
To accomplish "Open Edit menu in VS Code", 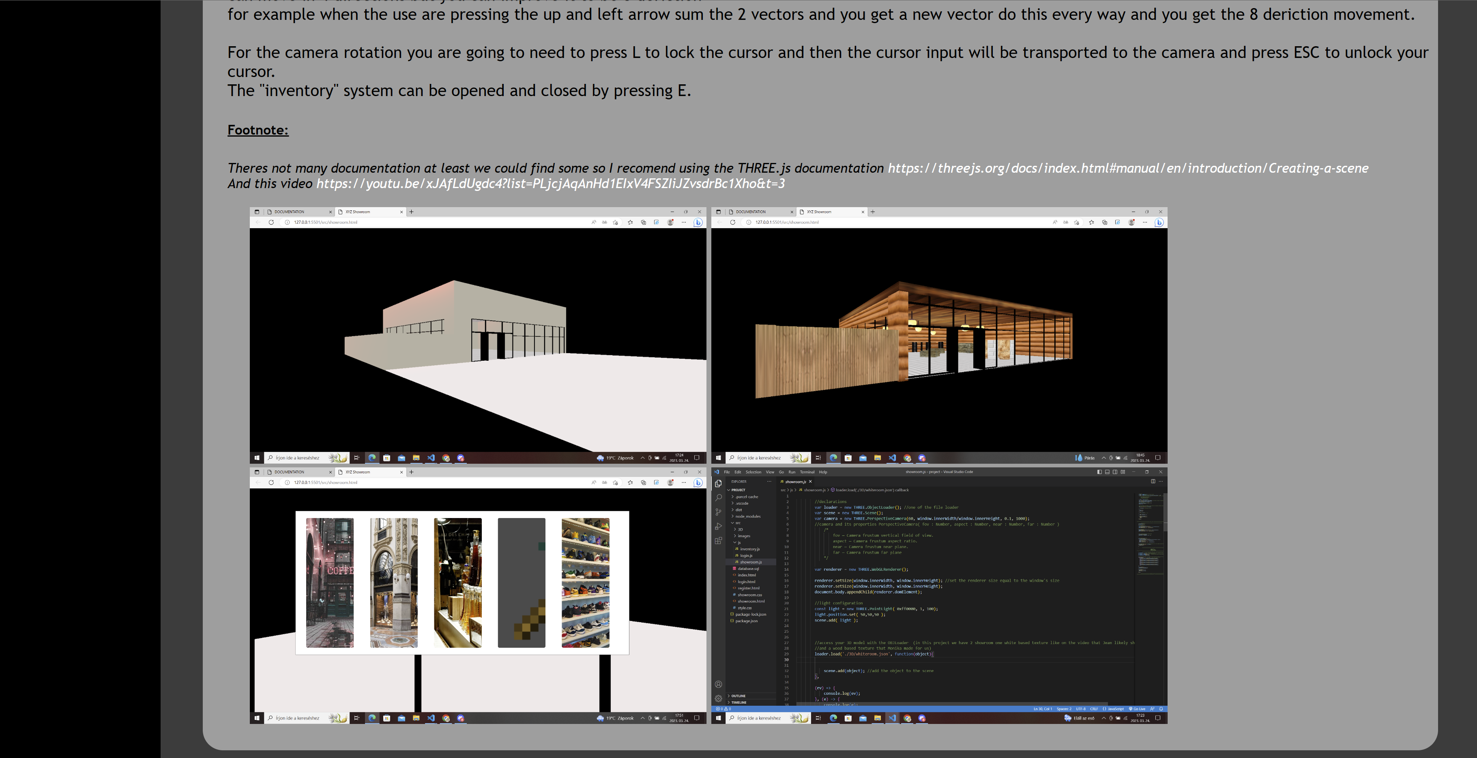I will [x=738, y=472].
